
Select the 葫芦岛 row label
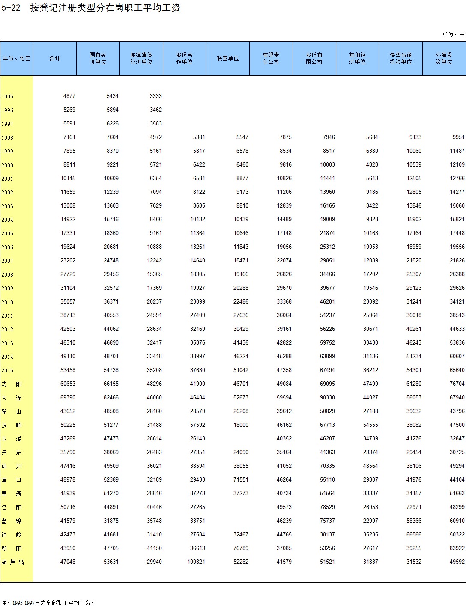tap(12, 562)
